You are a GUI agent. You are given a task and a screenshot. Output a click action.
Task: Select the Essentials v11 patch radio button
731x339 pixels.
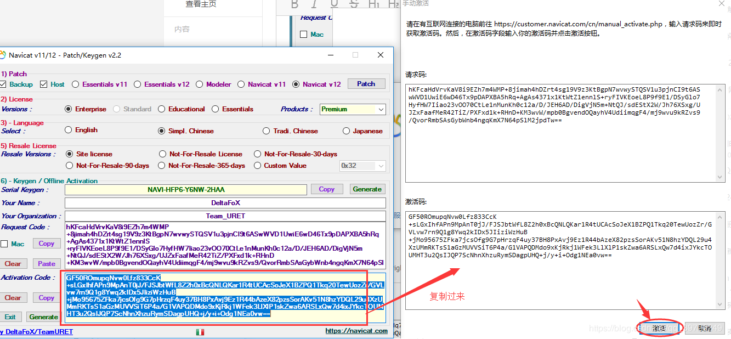tap(75, 84)
